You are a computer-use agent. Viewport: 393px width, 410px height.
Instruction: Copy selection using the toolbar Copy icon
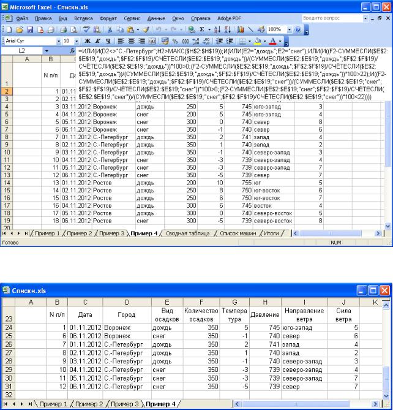coord(120,29)
